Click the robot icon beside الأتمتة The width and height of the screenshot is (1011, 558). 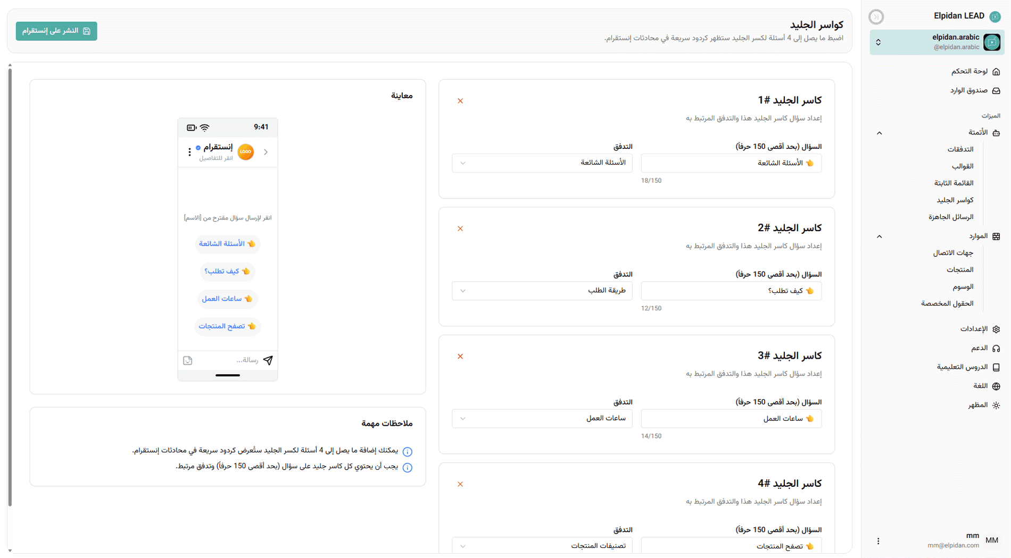point(996,133)
